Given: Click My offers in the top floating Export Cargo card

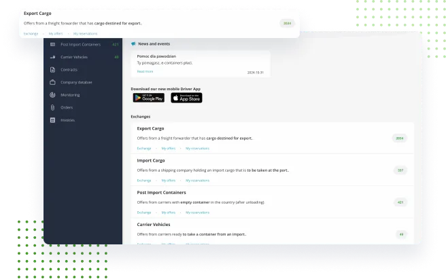Looking at the screenshot, I should click(x=55, y=33).
